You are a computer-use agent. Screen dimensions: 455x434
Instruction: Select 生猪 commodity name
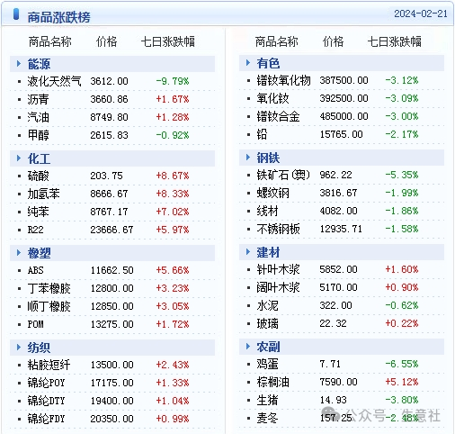[267, 400]
